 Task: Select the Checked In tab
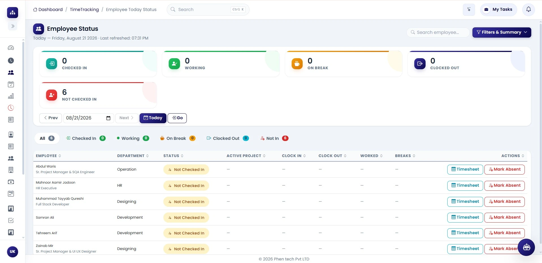pyautogui.click(x=86, y=138)
